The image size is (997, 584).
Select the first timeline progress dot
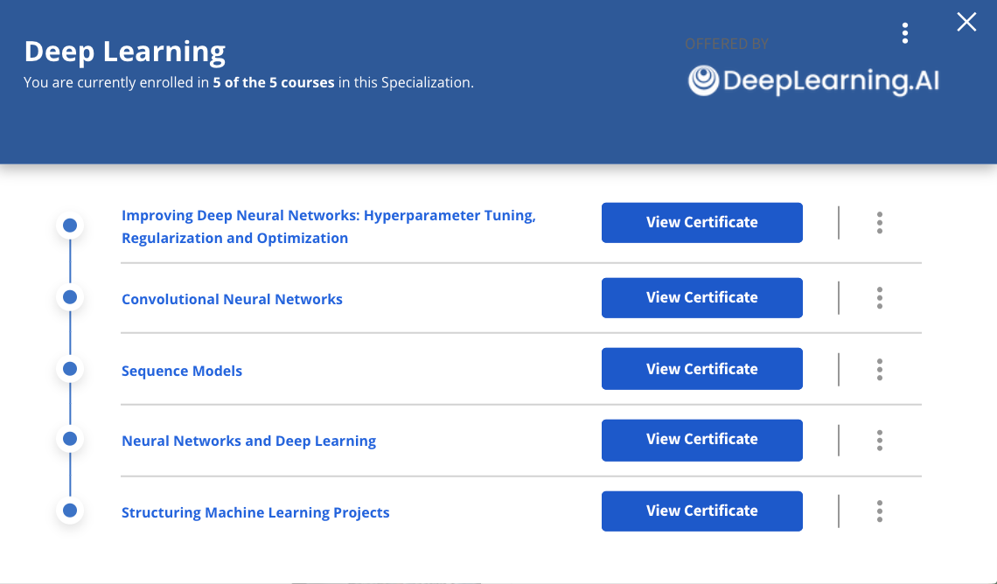69,225
